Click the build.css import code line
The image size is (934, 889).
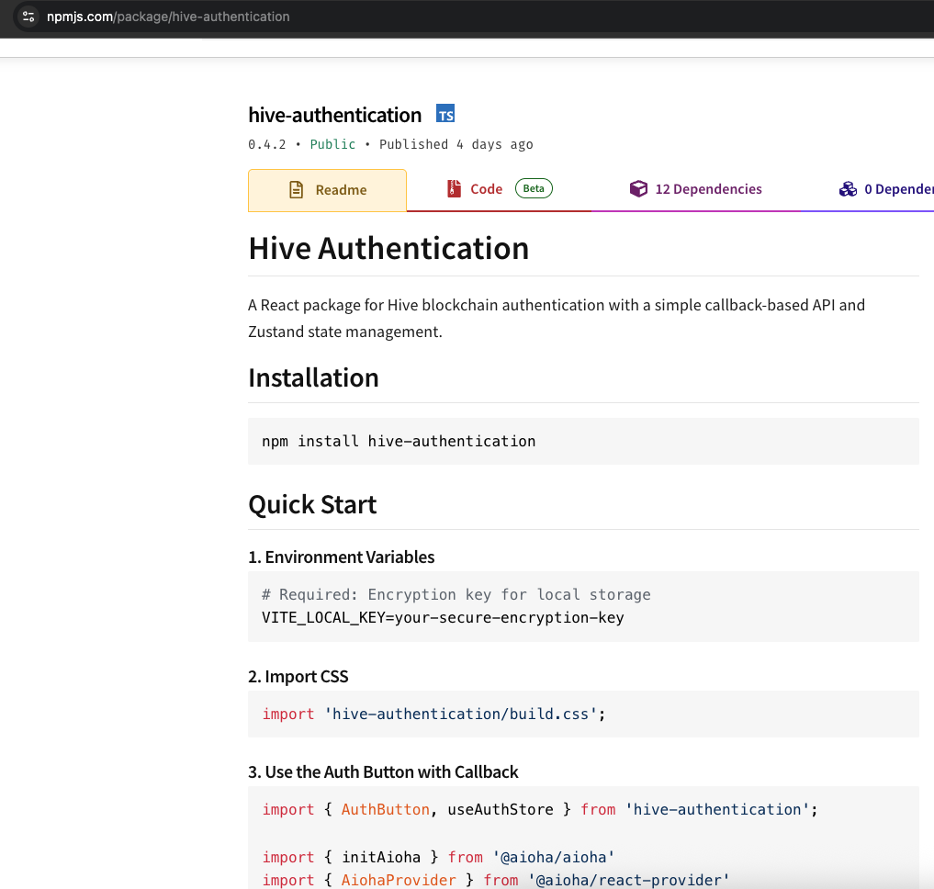coord(434,714)
